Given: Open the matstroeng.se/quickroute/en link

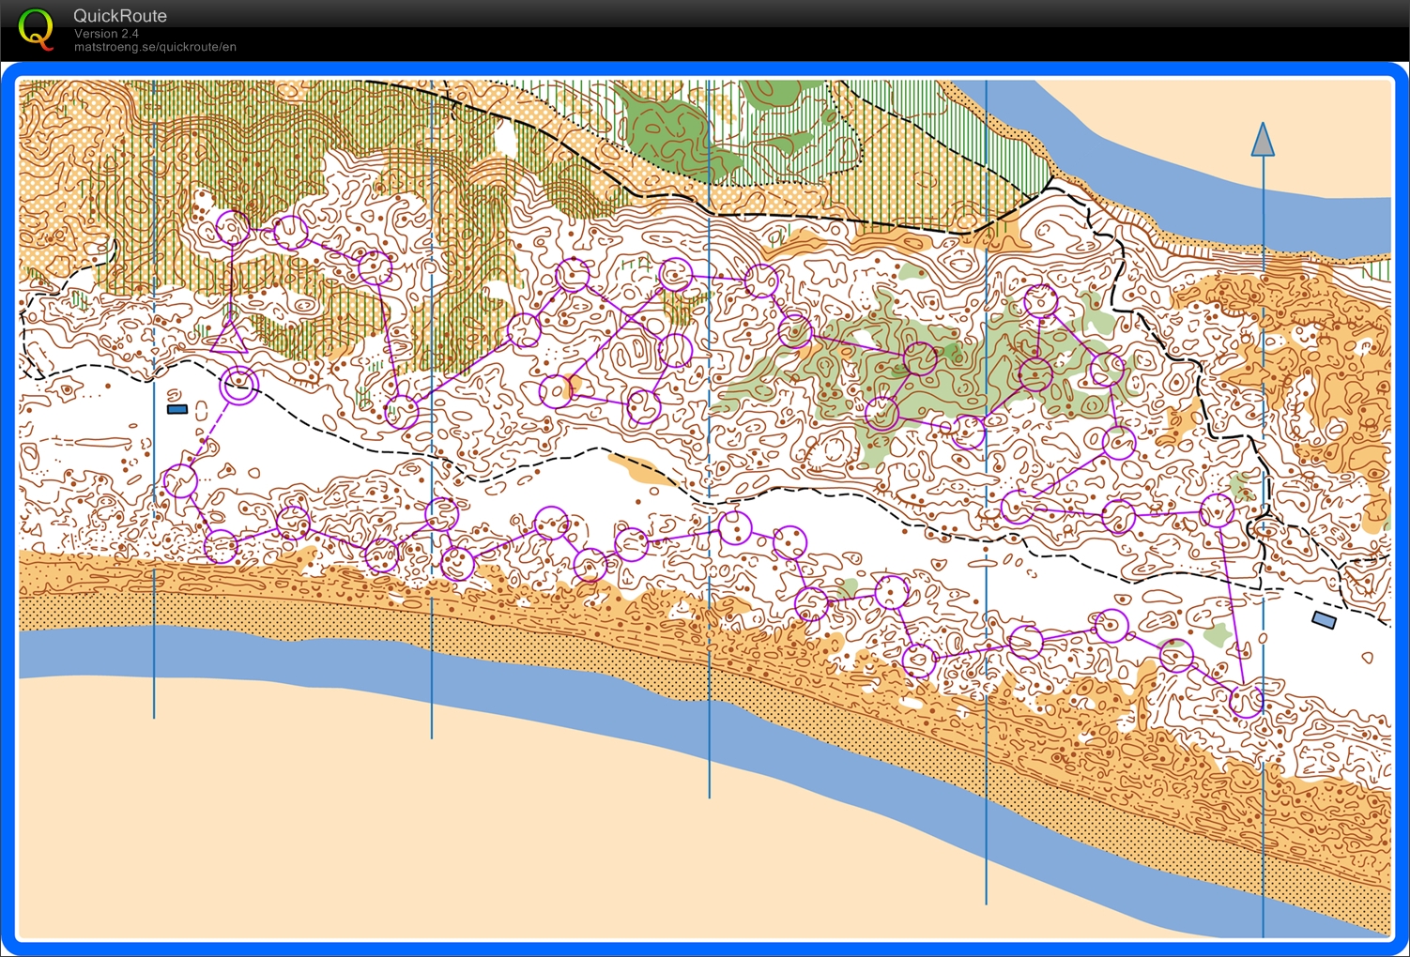Looking at the screenshot, I should pyautogui.click(x=155, y=47).
